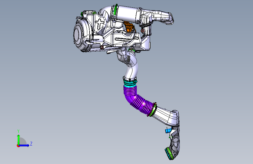This screenshot has height=164, width=253.
Task: Select the cyan coupling ring above purple hose
Action: click(130, 83)
